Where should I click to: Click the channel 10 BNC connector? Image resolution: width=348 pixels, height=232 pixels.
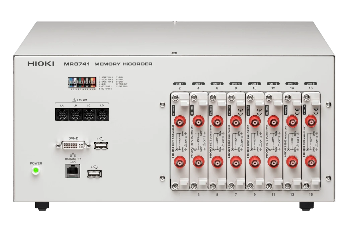pos(255,121)
